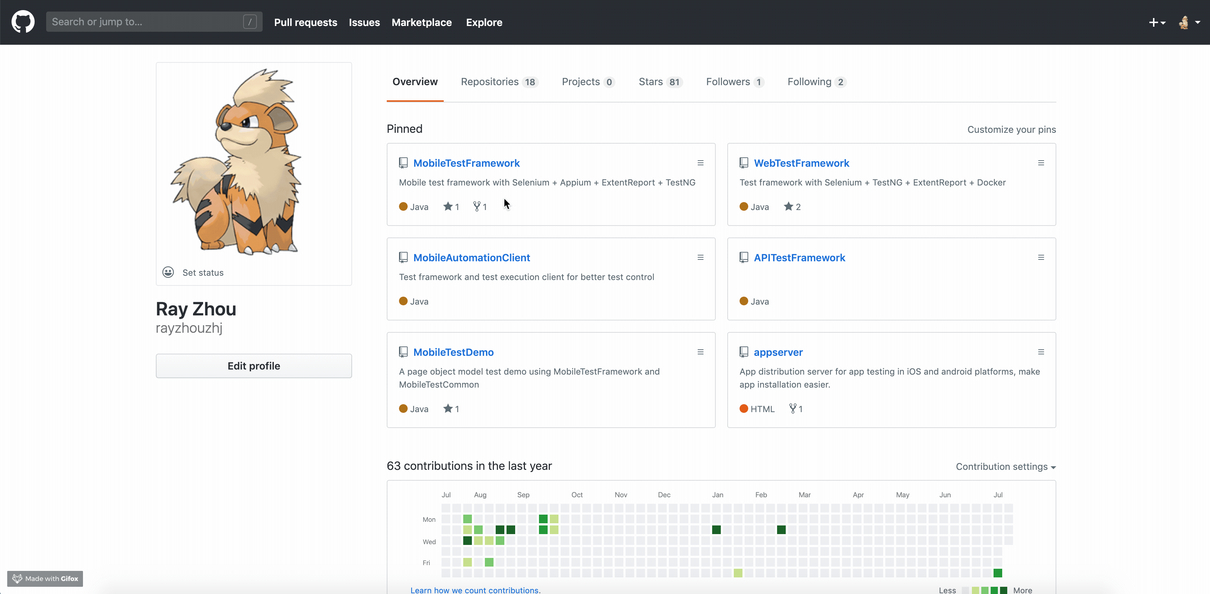View forks of appserver
1210x594 pixels.
click(796, 409)
